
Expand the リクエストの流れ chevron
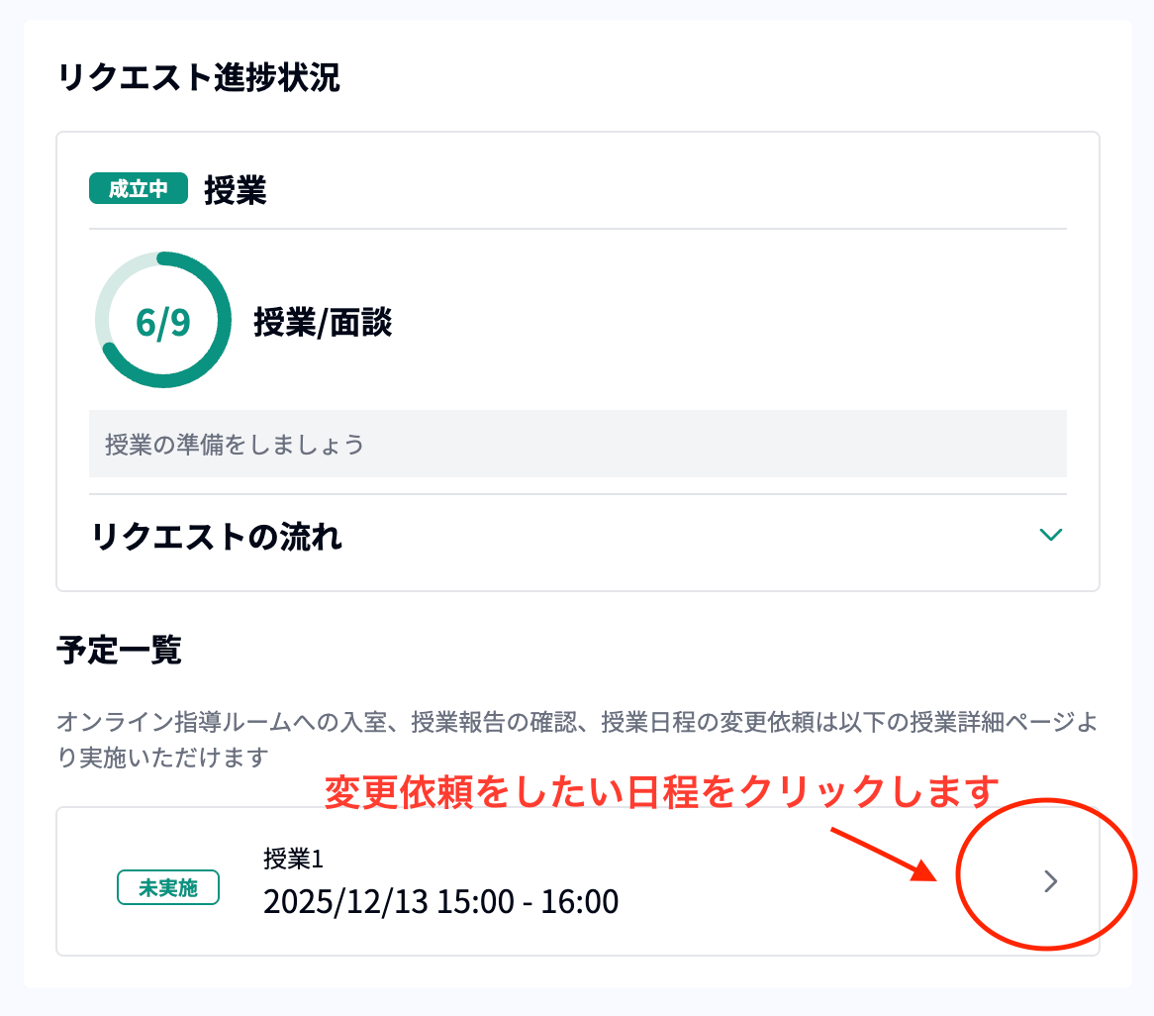point(1050,536)
